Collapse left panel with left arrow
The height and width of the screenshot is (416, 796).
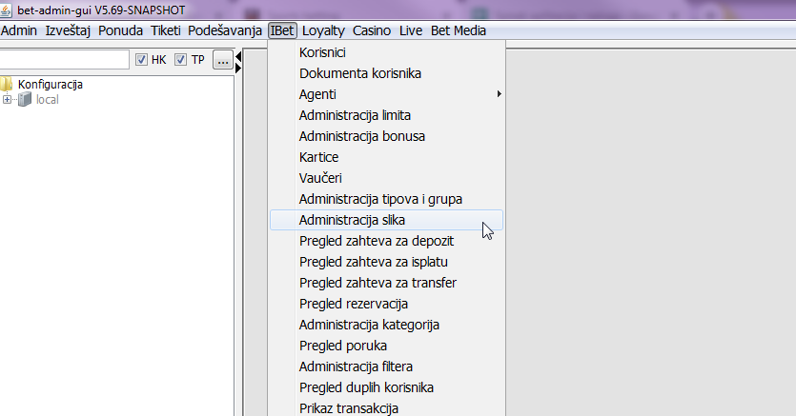tap(238, 56)
